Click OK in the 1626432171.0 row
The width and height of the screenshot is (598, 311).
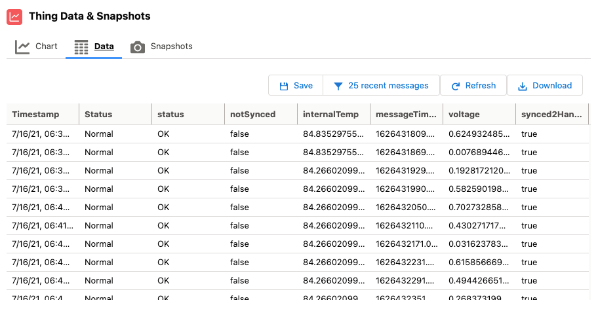(163, 244)
